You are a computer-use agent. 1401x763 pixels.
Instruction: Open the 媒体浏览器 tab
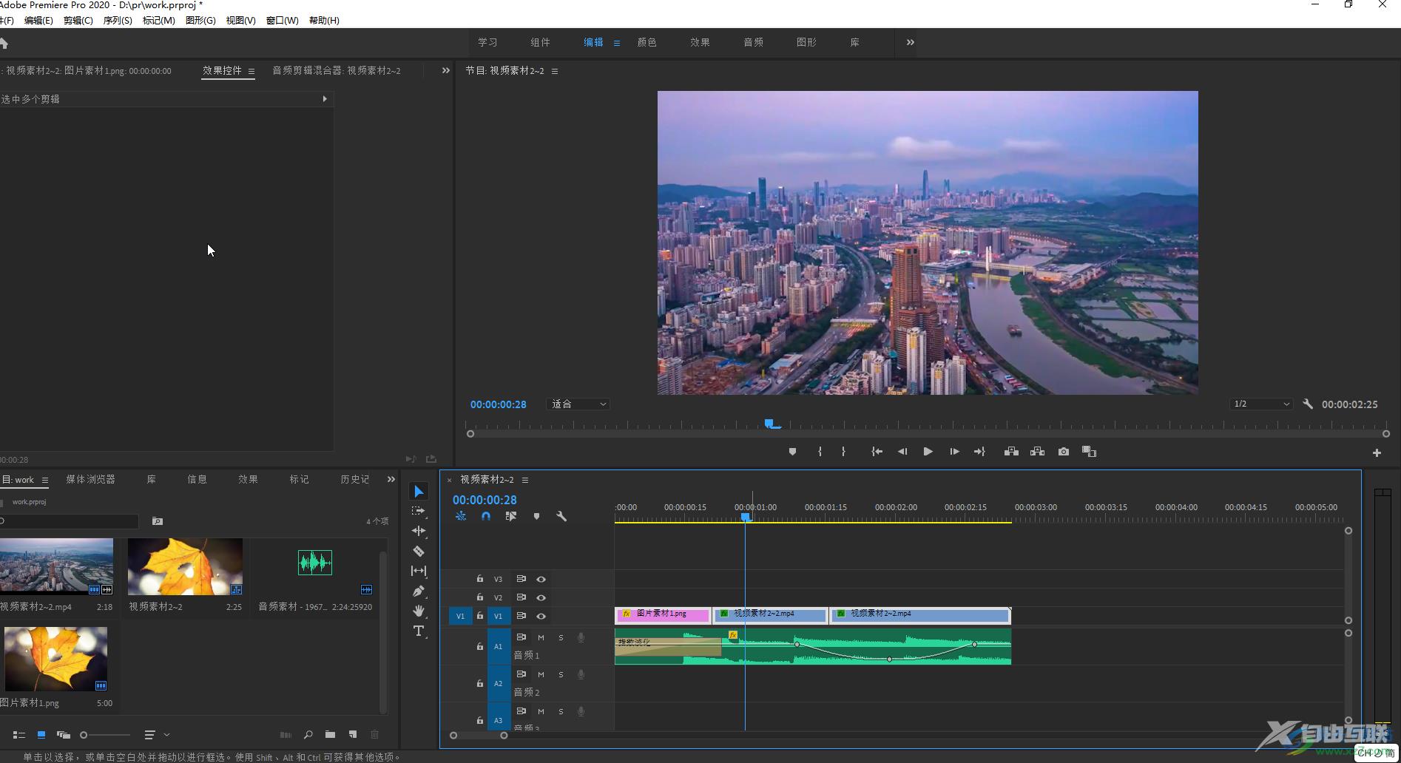tap(90, 480)
